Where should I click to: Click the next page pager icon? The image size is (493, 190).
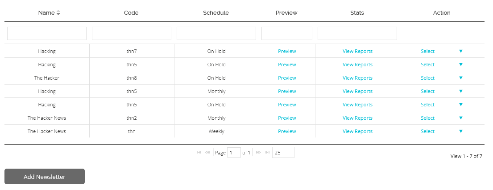258,152
